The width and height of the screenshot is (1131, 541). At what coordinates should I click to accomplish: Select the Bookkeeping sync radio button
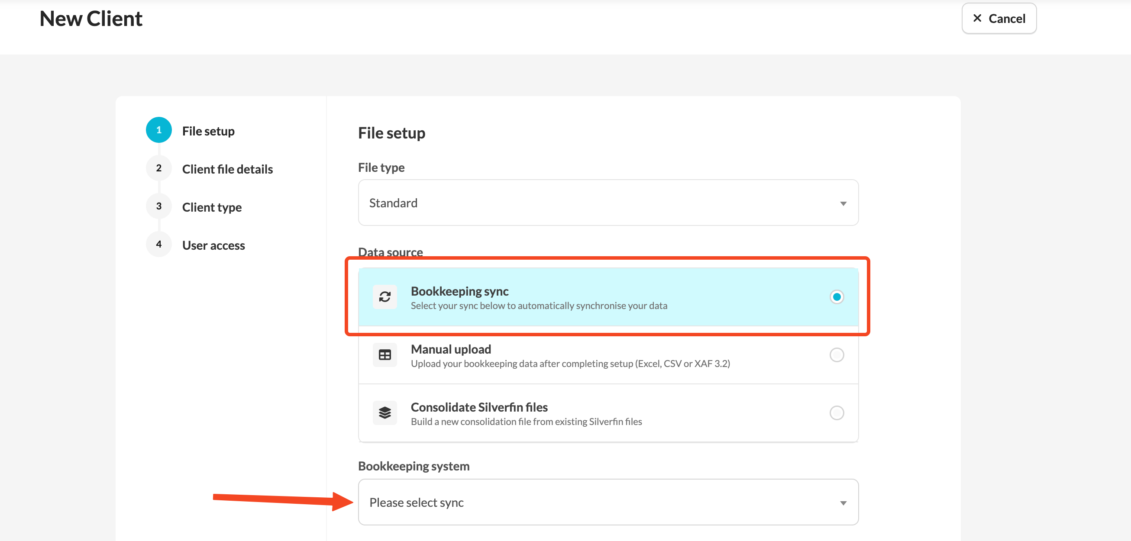pyautogui.click(x=837, y=297)
